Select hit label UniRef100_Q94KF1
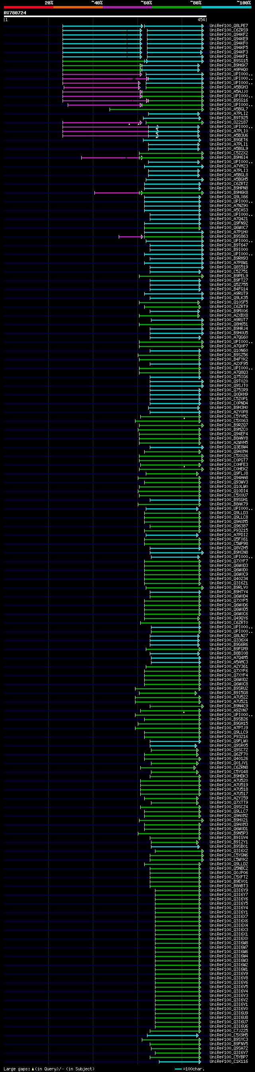Image resolution: width=255 pixels, height=1072 pixels. [x=229, y=57]
